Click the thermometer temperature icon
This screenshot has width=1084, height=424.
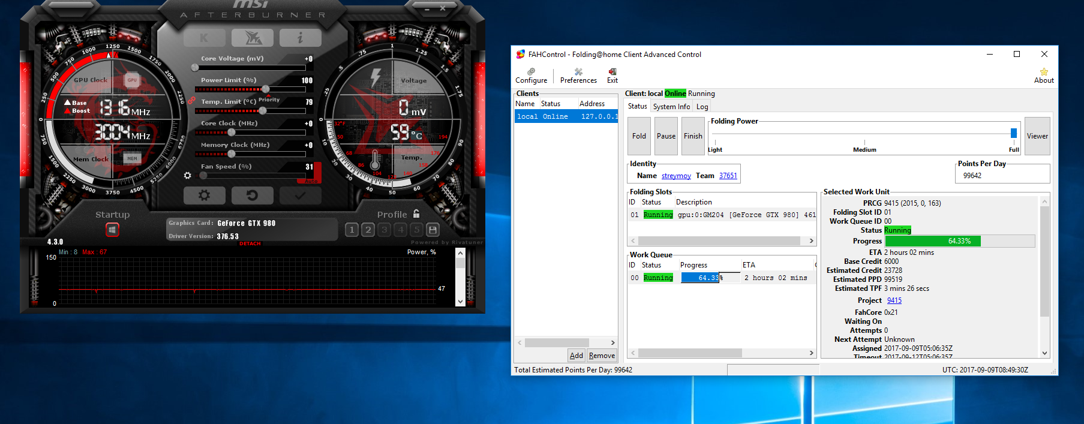click(x=375, y=160)
